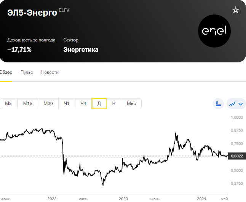Image resolution: width=246 pixels, height=202 pixels.
Task: Select the М5 timeframe
Action: click(x=8, y=103)
